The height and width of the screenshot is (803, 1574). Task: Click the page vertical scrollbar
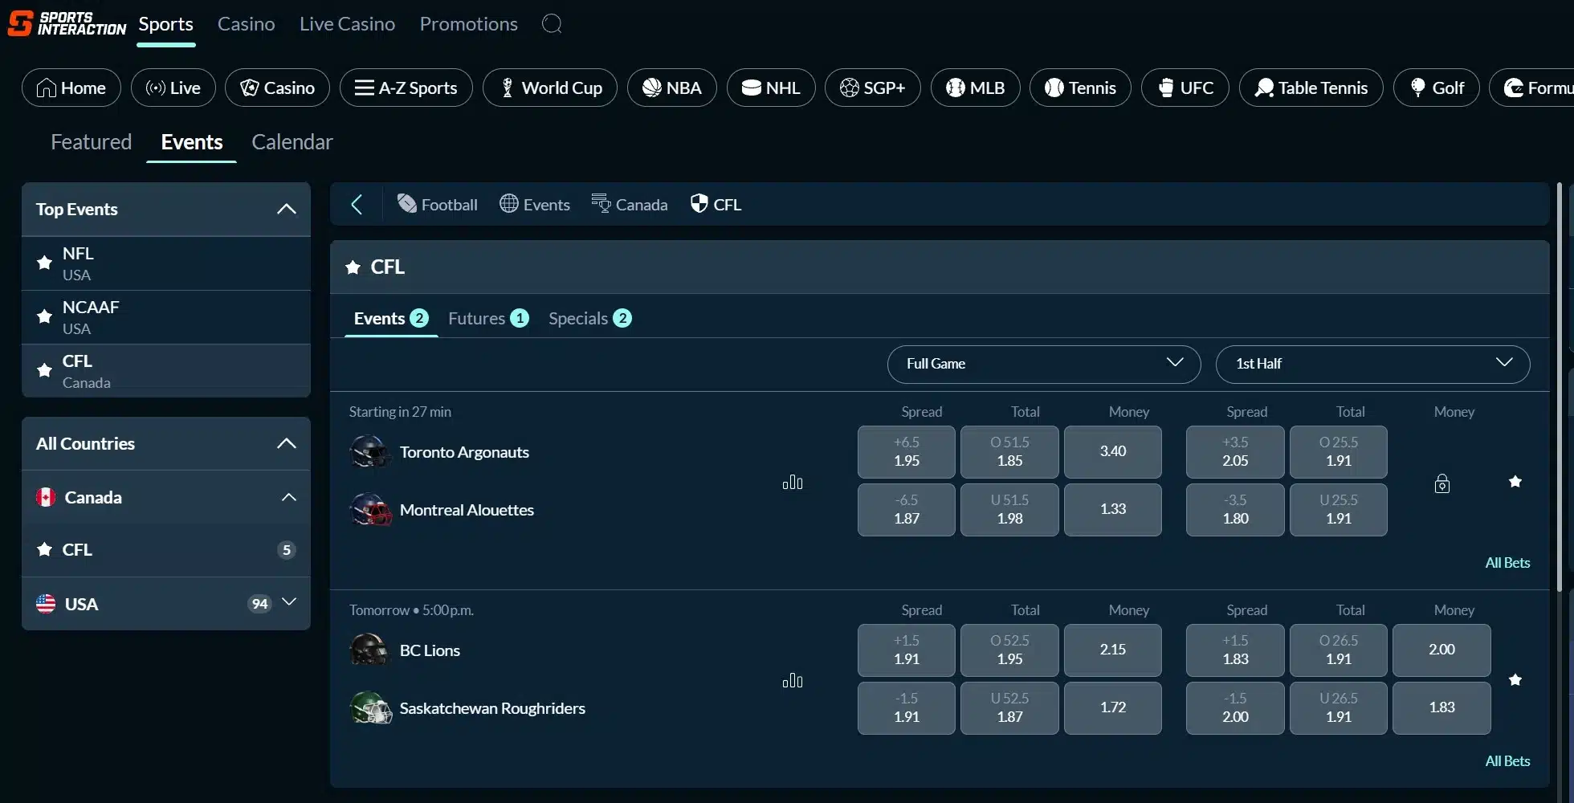coord(1560,385)
